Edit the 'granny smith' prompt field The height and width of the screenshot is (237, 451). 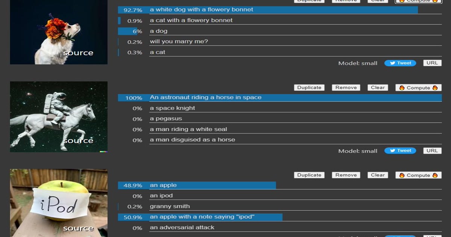point(295,207)
